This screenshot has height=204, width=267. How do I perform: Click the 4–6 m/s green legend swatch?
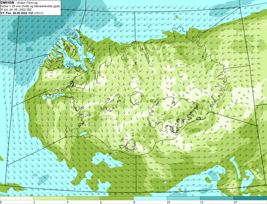[x=83, y=198]
